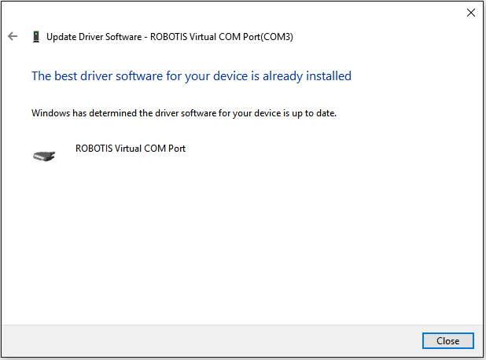
Task: Click the words "COM Port" in the device label
Action: click(x=166, y=148)
